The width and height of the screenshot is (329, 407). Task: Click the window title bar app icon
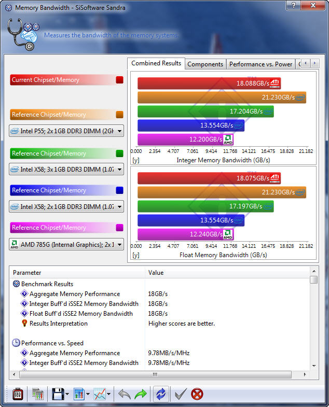[x=9, y=8]
